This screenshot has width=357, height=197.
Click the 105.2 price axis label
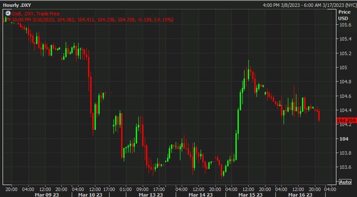point(345,53)
